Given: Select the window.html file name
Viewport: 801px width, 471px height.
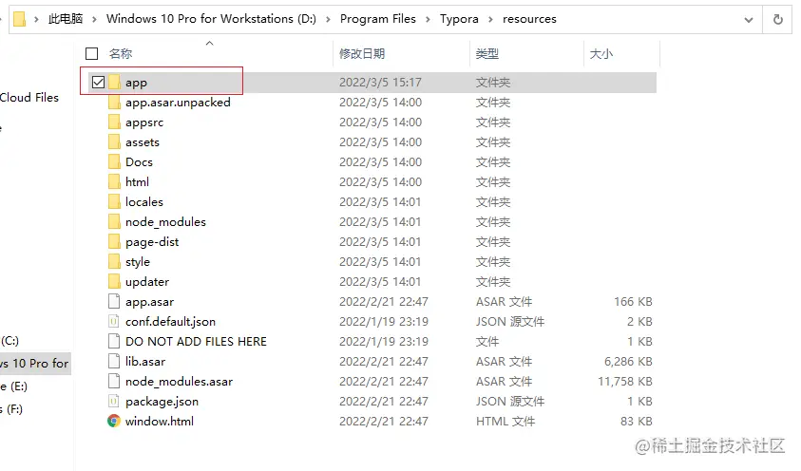Looking at the screenshot, I should coord(160,421).
